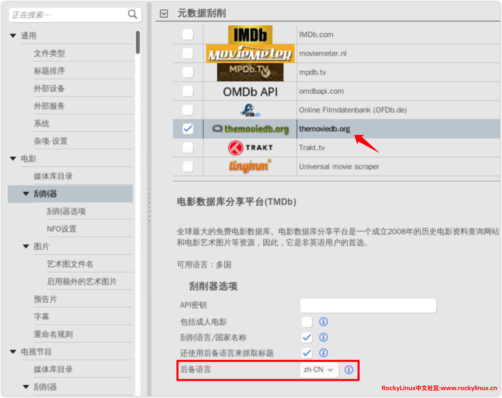Click info icon next to 后备语言 dropdown

click(x=349, y=370)
